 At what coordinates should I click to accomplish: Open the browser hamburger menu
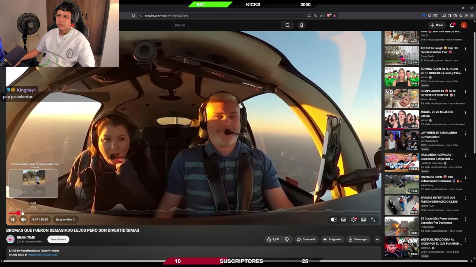472,16
